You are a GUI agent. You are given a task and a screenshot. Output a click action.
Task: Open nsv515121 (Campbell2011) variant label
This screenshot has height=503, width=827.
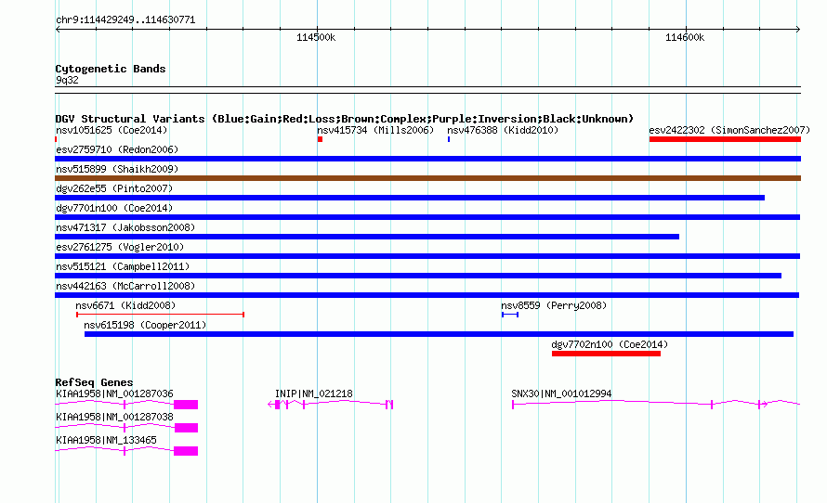tap(123, 266)
